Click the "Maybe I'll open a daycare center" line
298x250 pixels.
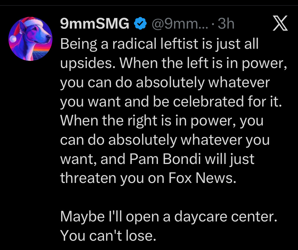point(168,216)
